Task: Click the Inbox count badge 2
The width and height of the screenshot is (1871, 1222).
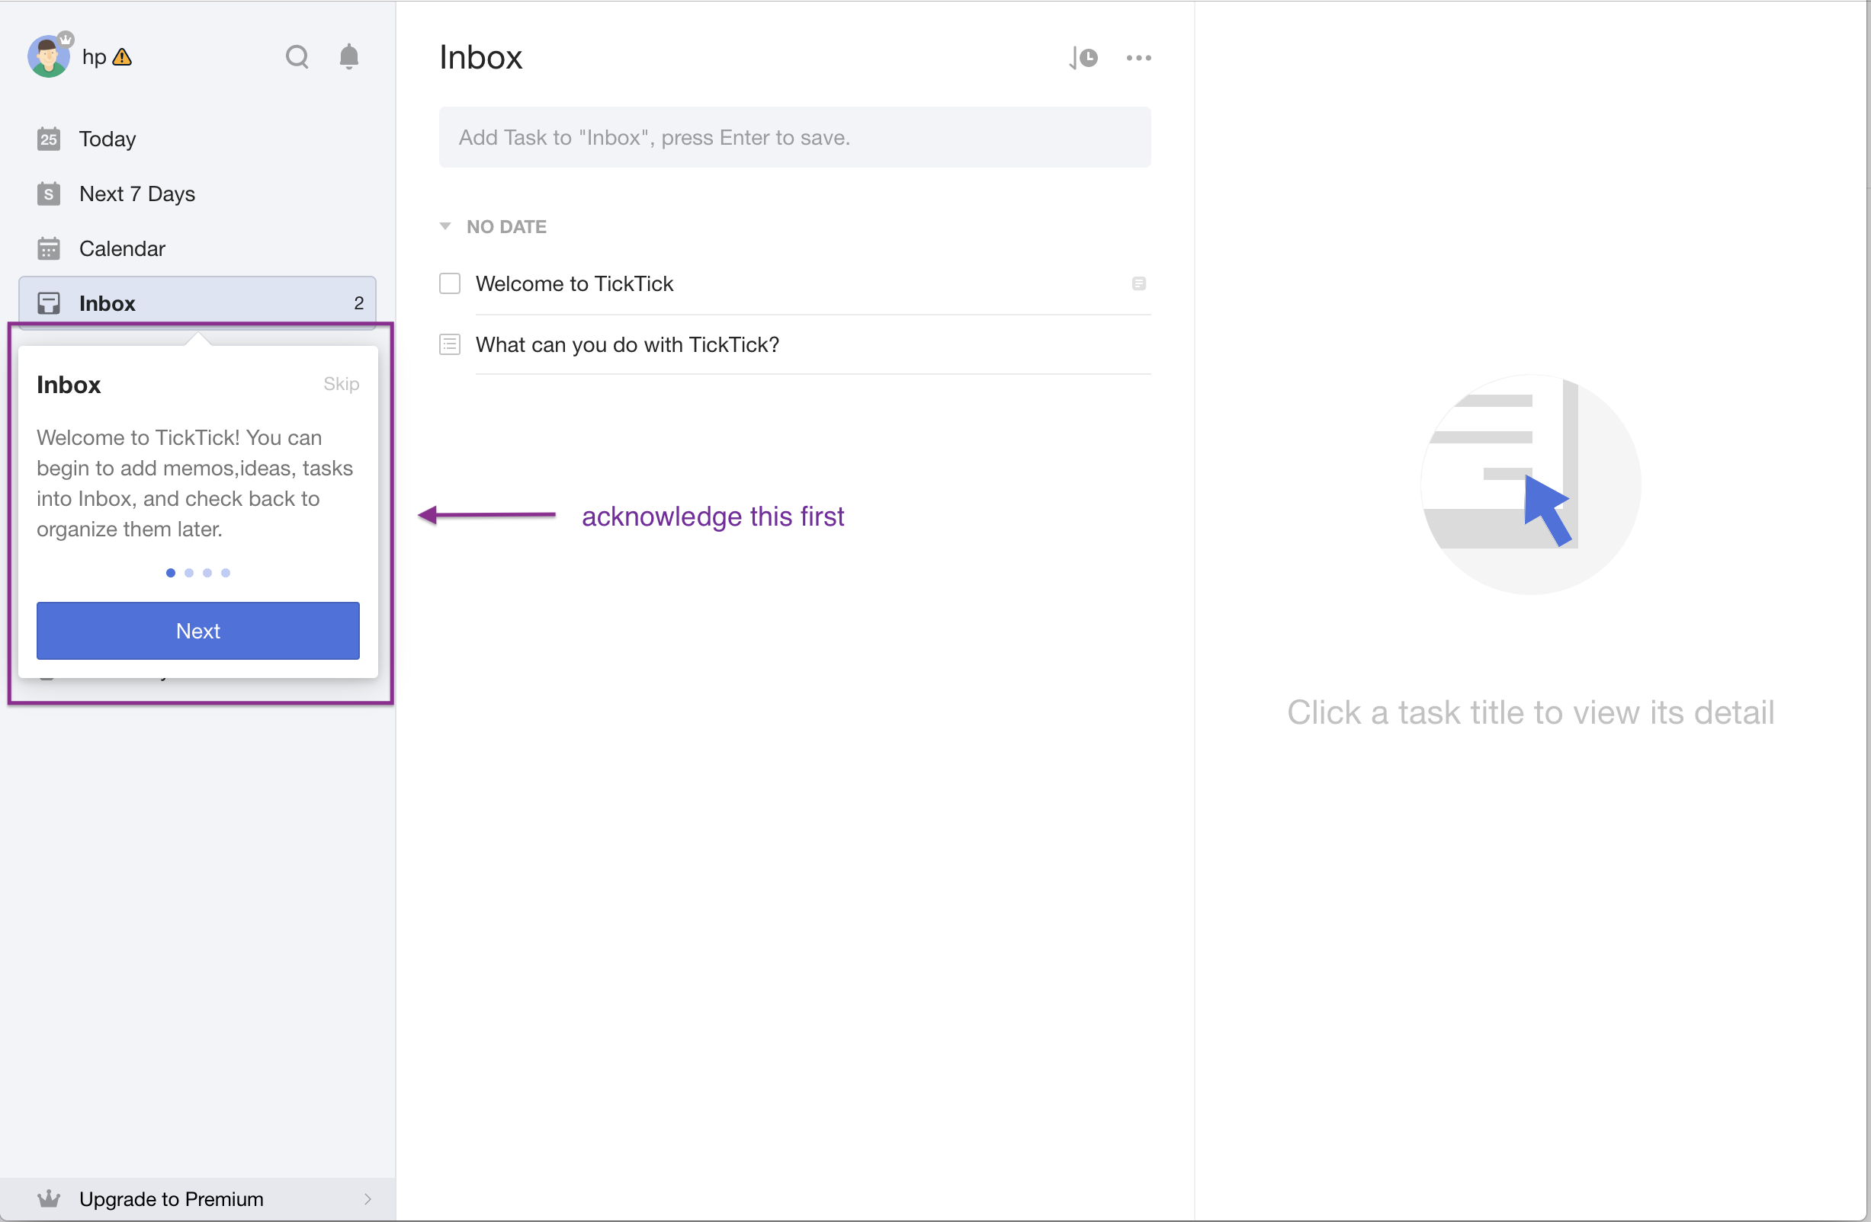Action: [x=358, y=303]
